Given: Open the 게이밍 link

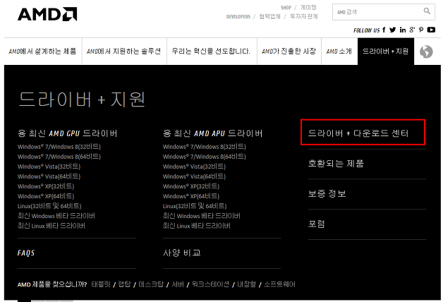Looking at the screenshot, I should click(308, 7).
